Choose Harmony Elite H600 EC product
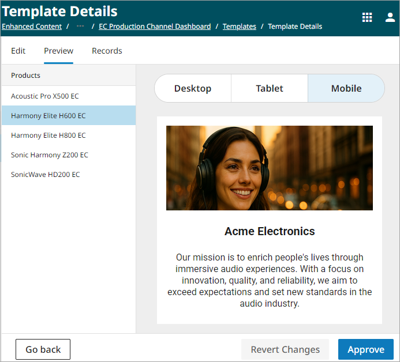The height and width of the screenshot is (362, 400). (48, 116)
